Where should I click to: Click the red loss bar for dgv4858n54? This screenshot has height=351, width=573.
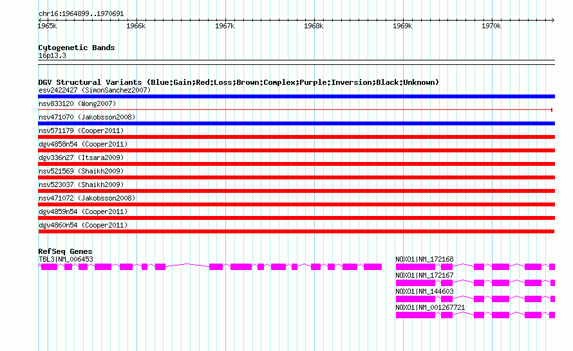296,150
